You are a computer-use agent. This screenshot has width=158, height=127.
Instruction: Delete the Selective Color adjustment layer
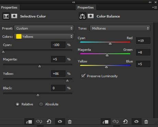[x=70, y=122]
